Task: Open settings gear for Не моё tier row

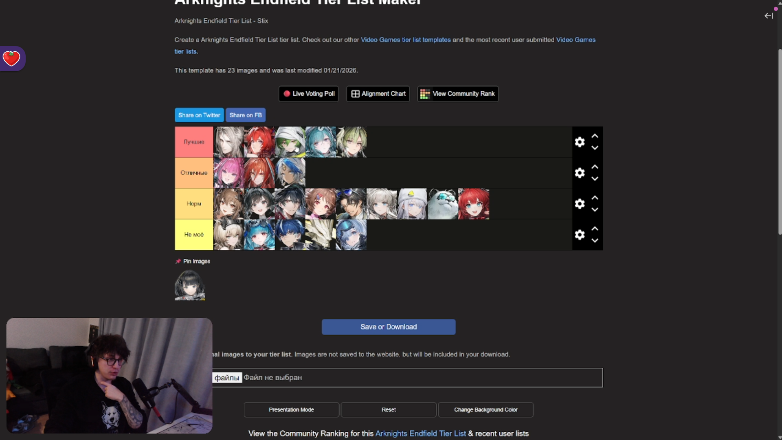Action: [x=580, y=235]
